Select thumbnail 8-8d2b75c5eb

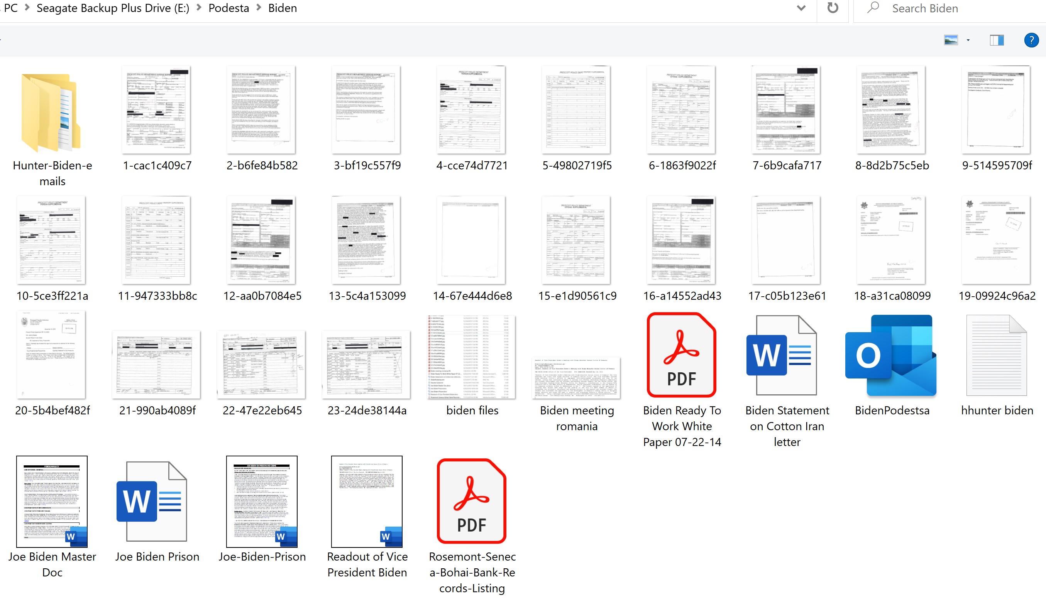pos(892,110)
